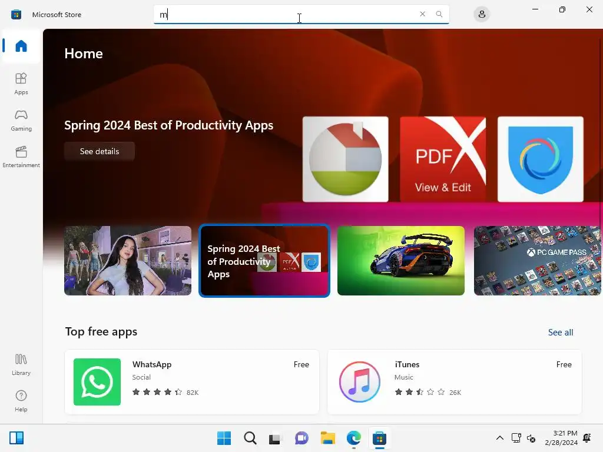
Task: Open the clock and date flyout
Action: [x=561, y=438]
